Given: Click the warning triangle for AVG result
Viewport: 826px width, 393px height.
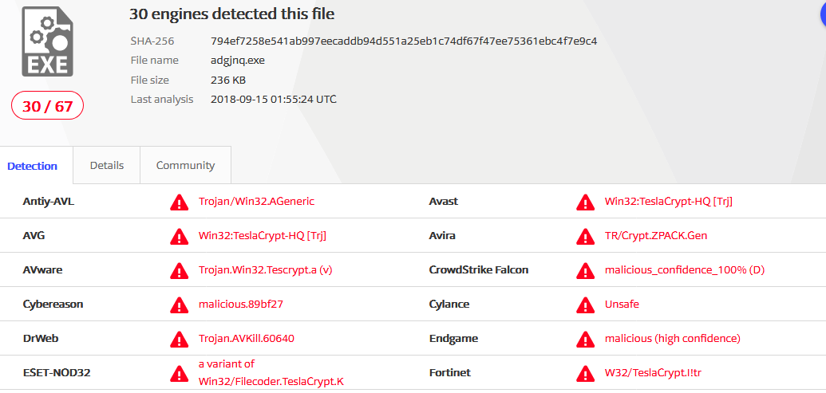Looking at the screenshot, I should coord(179,236).
